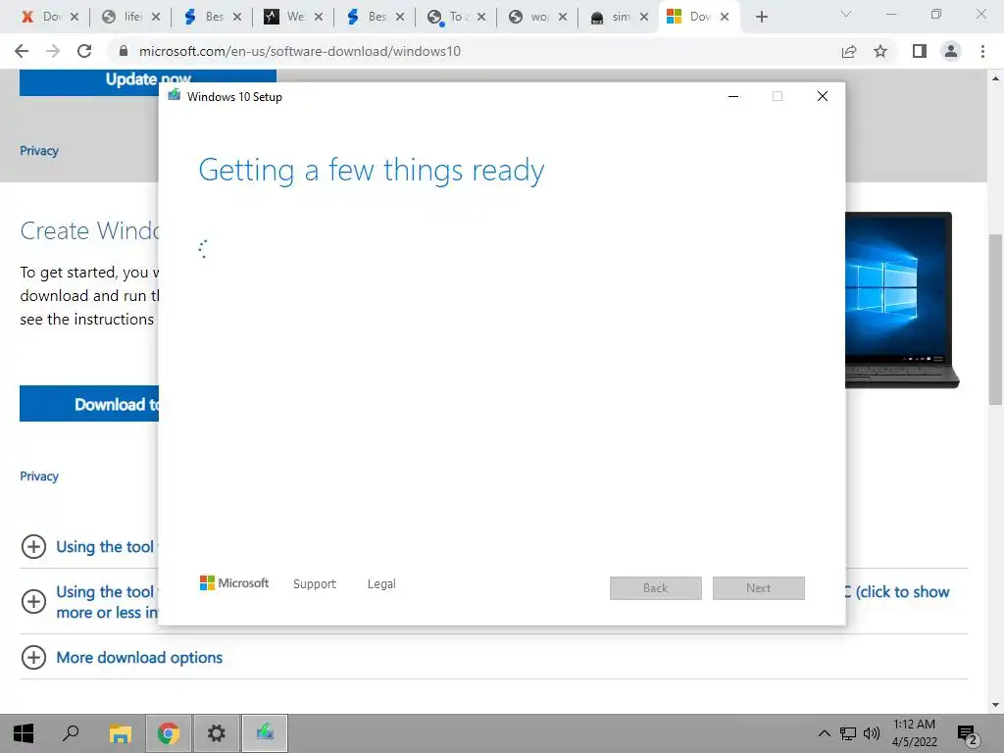Screen dimensions: 1004x753
Task: Click the laptop image on webpage
Action: tap(902, 300)
